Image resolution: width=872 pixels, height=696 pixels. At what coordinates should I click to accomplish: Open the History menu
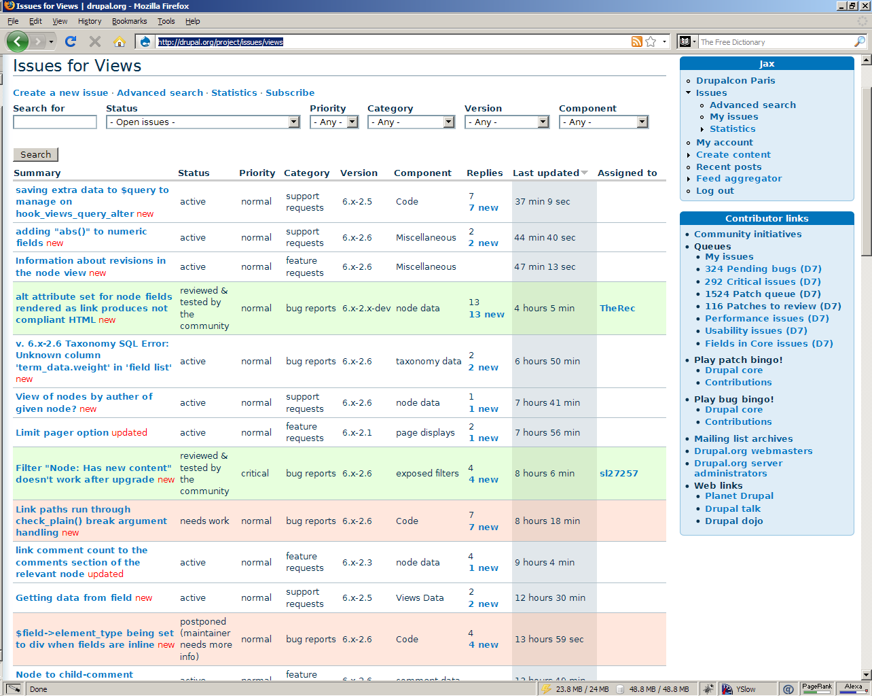[x=89, y=21]
